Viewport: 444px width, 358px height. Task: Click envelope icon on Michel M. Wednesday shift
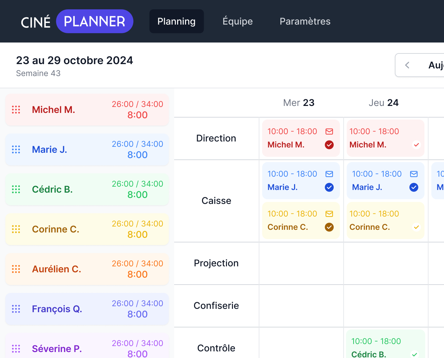point(329,132)
